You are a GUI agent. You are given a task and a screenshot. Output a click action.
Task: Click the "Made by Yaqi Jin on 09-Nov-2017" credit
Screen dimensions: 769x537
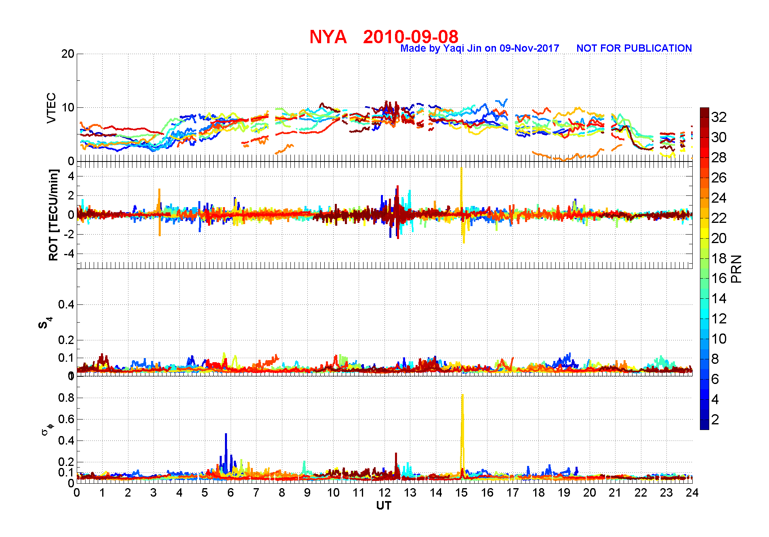click(480, 48)
